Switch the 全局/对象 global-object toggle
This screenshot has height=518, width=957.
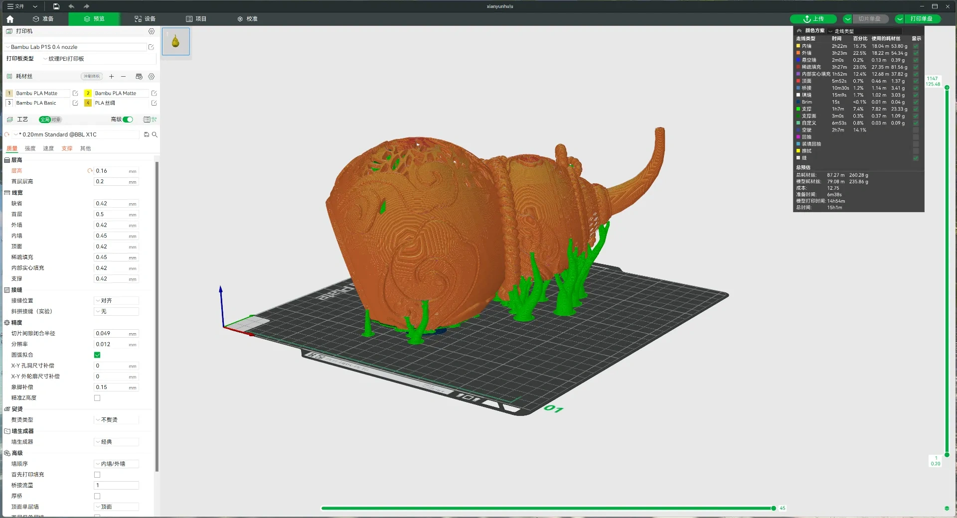(50, 120)
